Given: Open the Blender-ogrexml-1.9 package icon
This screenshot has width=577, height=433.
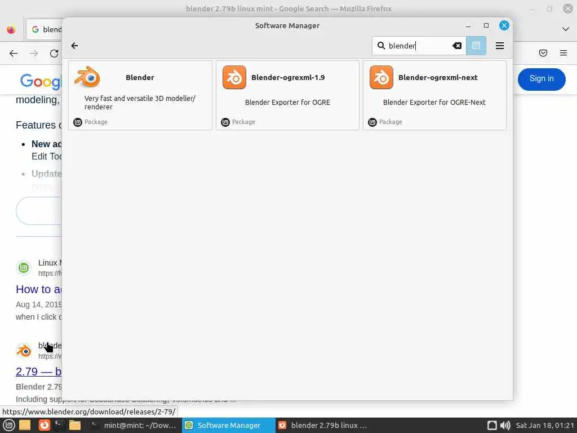Looking at the screenshot, I should (234, 77).
